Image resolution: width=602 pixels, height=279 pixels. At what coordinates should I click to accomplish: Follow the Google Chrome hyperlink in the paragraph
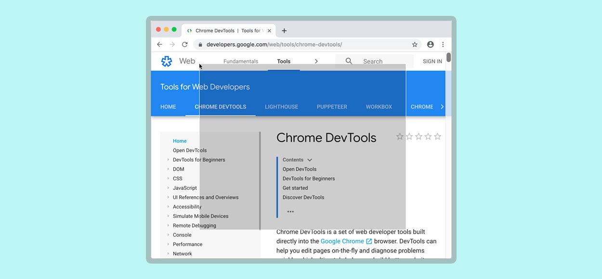(x=342, y=241)
